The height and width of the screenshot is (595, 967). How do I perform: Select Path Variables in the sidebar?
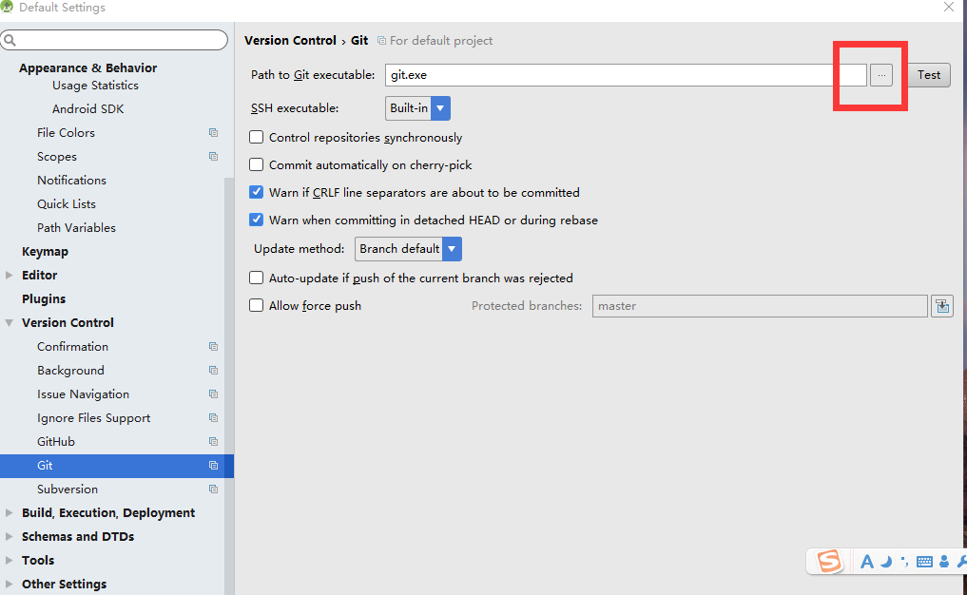point(76,227)
